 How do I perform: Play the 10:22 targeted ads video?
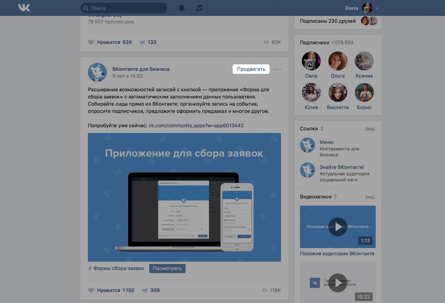[x=338, y=283]
